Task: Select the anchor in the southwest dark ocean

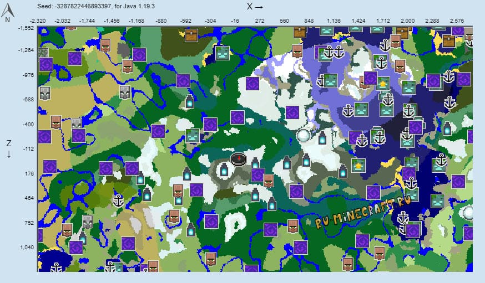Action: (56, 267)
